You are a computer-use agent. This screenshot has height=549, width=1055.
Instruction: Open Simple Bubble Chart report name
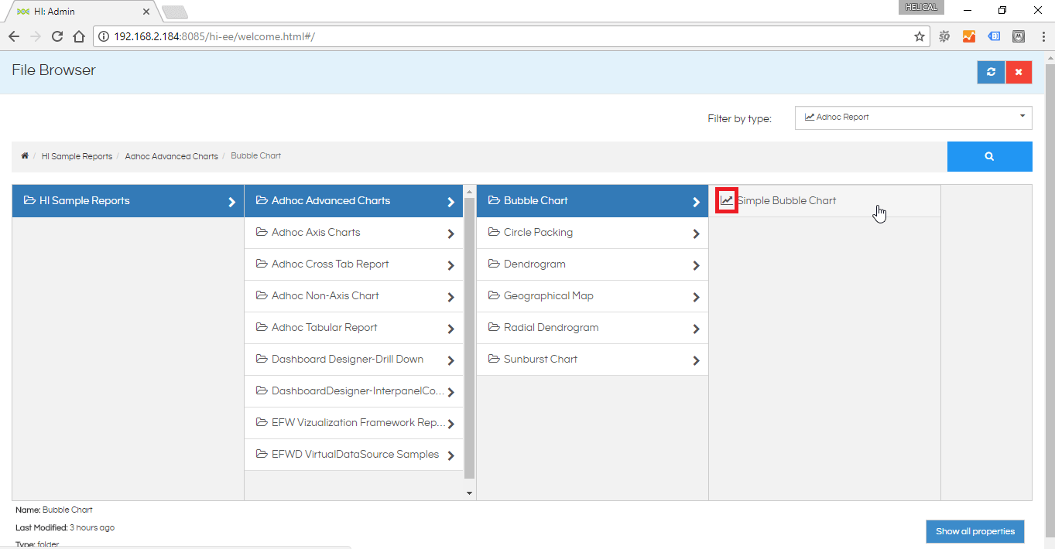click(x=786, y=200)
